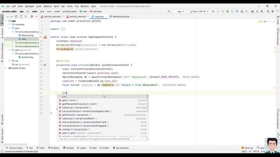Open the File menu
This screenshot has height=157, width=280.
click(8, 6)
